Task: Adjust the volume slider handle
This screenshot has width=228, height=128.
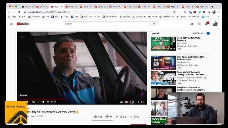Action: (x=43, y=102)
